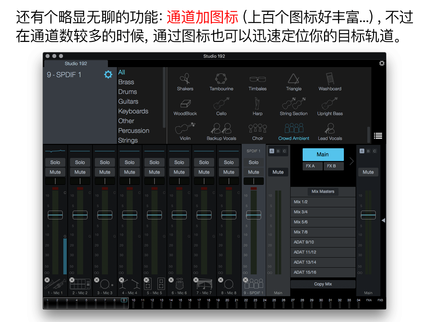The image size is (429, 322).
Task: Switch to the icon list view
Action: point(378,136)
